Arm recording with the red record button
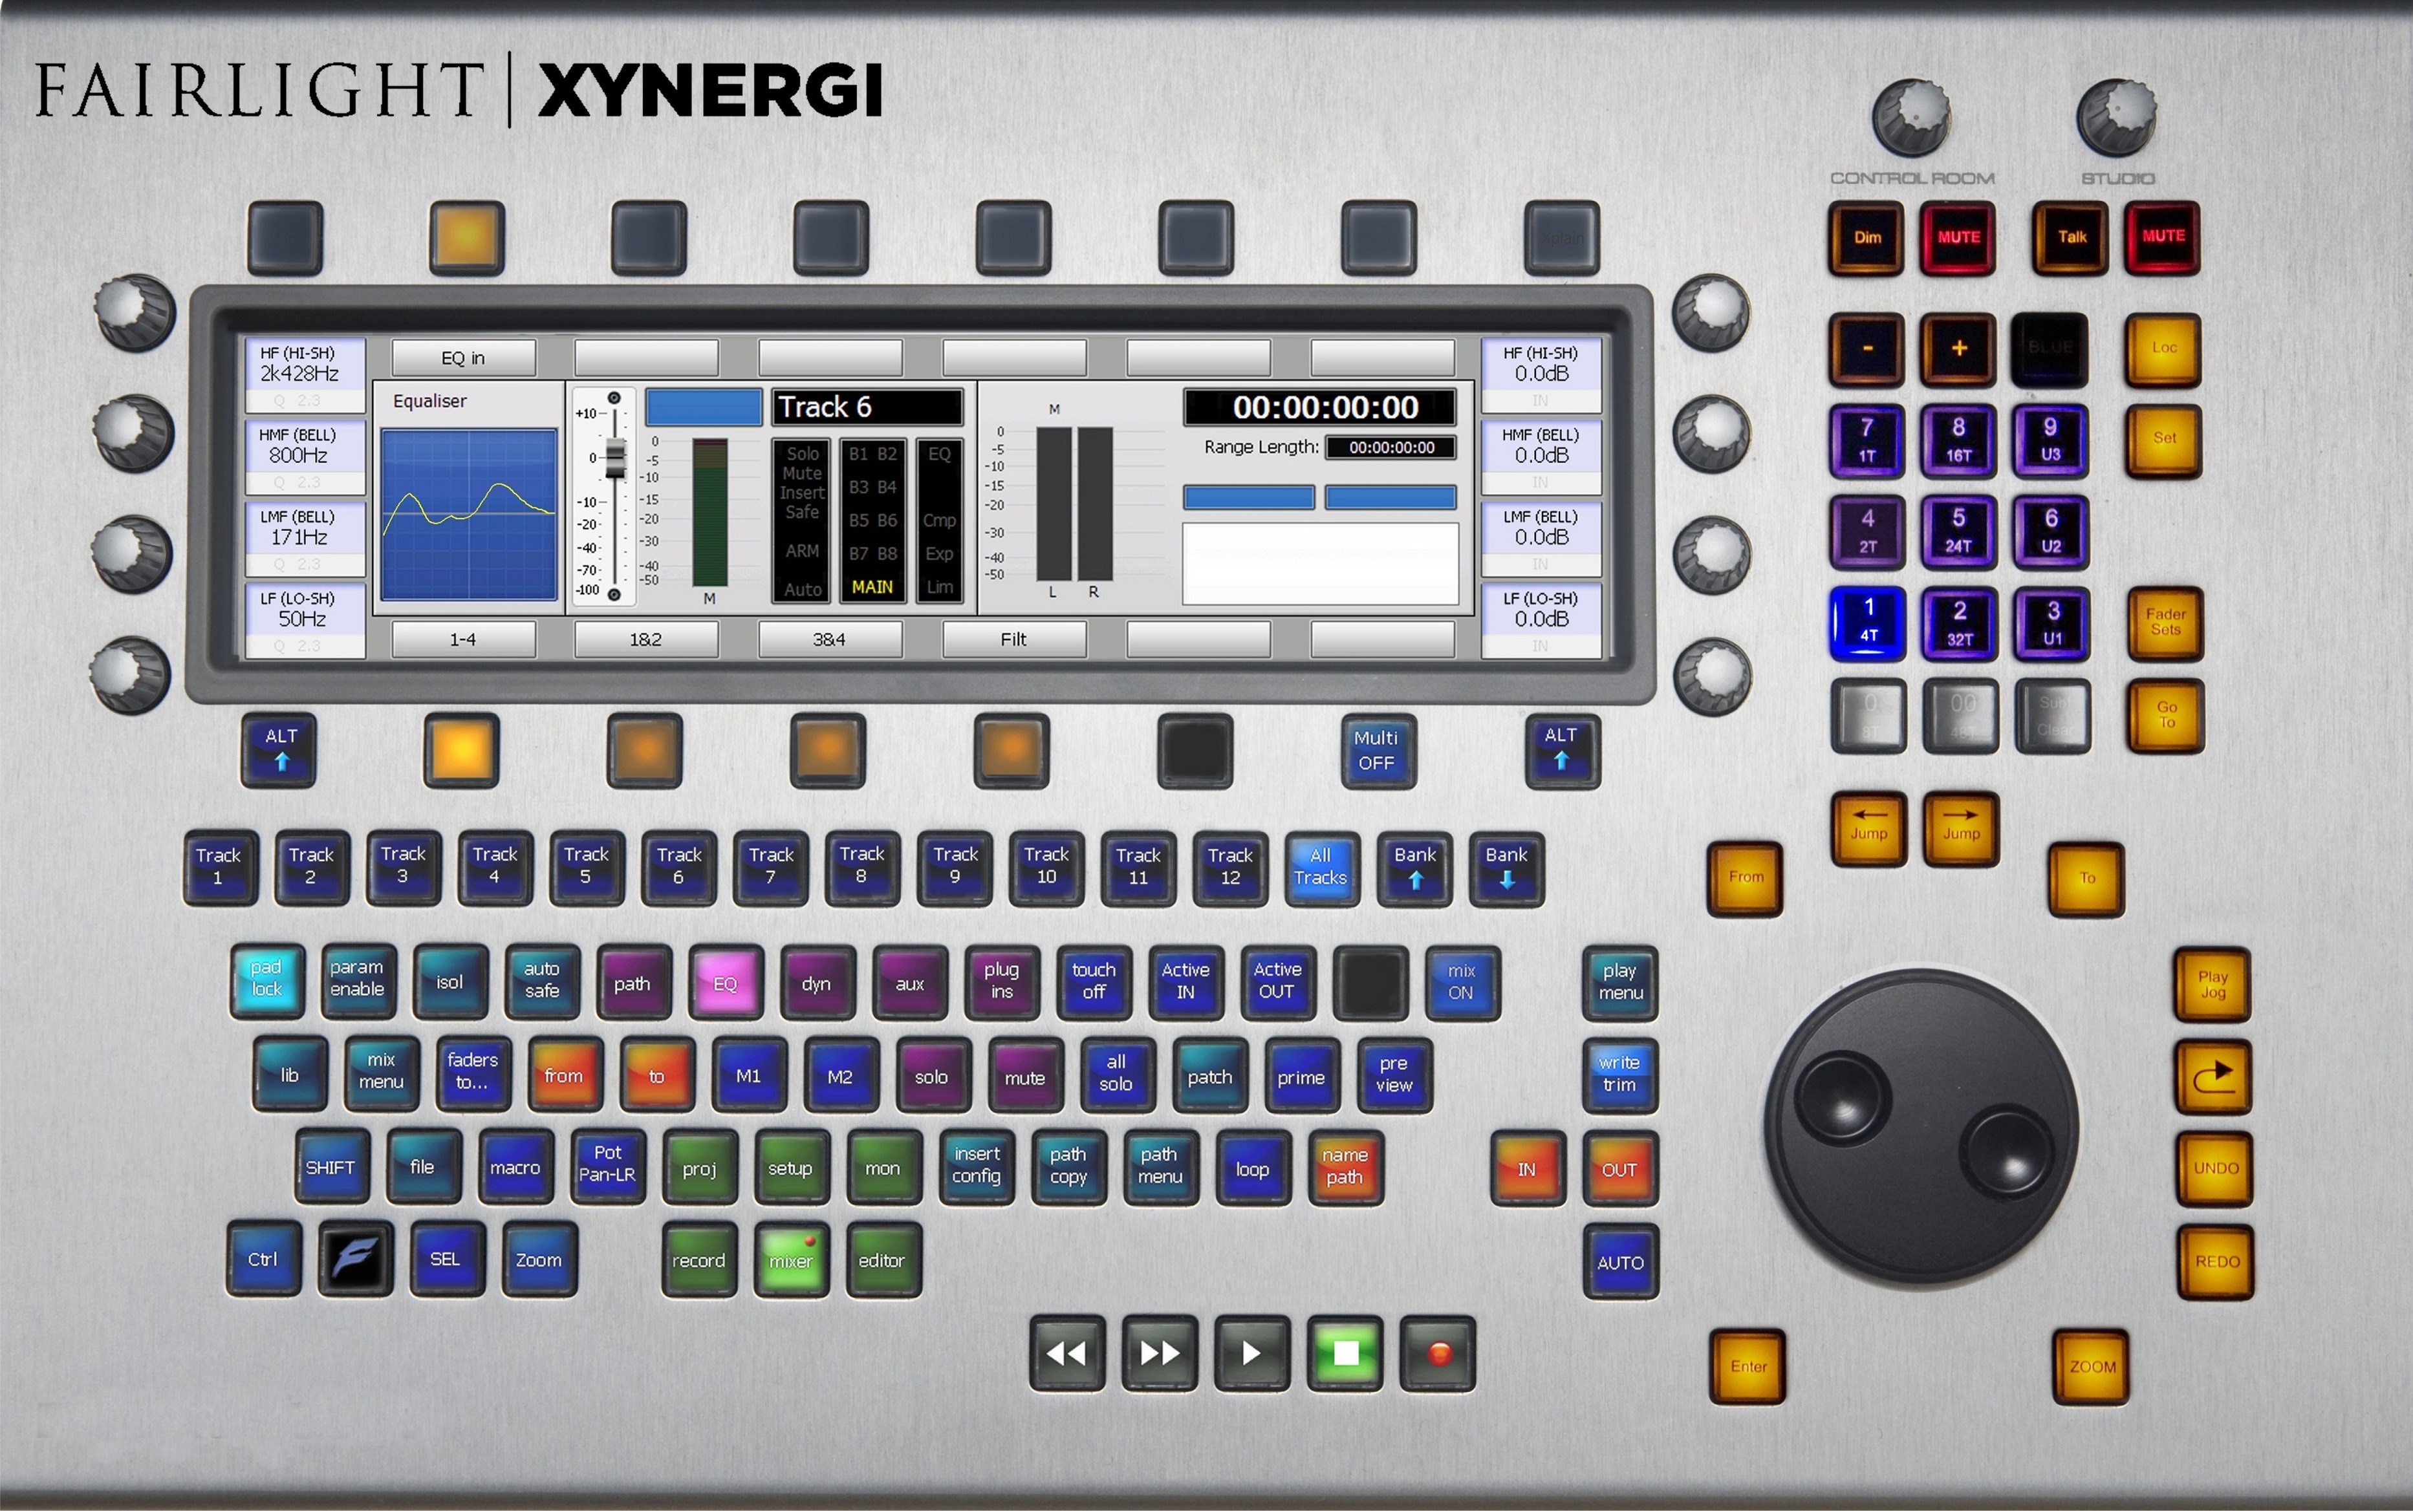The height and width of the screenshot is (1511, 2413). click(1438, 1354)
